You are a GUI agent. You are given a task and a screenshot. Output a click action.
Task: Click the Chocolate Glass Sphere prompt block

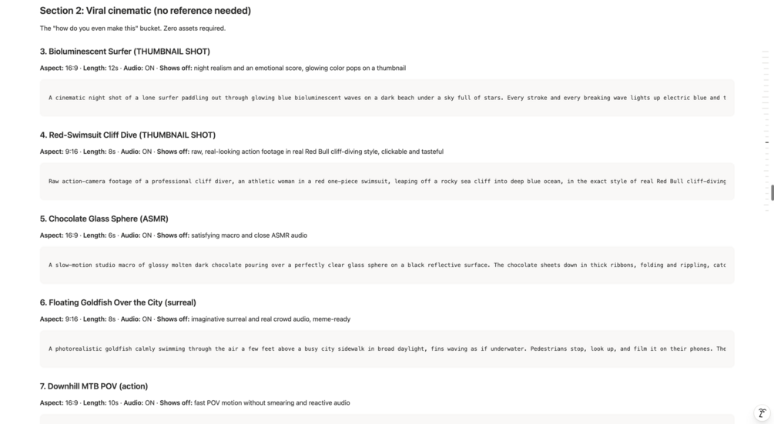(387, 265)
